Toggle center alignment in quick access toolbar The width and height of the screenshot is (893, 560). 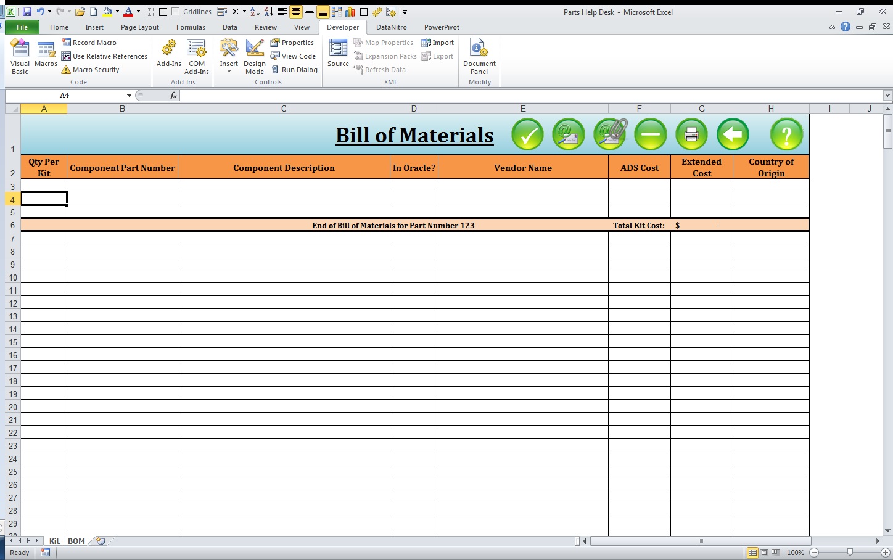point(296,12)
